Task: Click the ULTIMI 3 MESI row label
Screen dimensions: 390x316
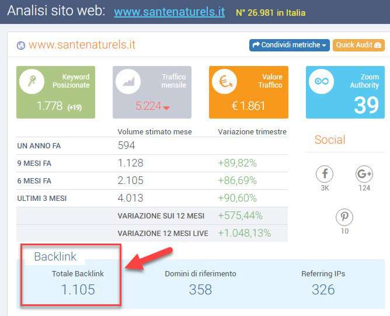Action: point(42,199)
